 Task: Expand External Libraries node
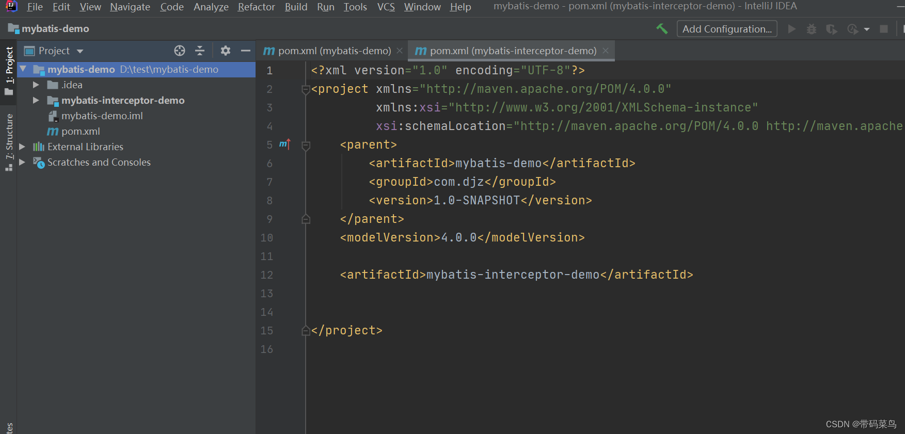click(22, 147)
